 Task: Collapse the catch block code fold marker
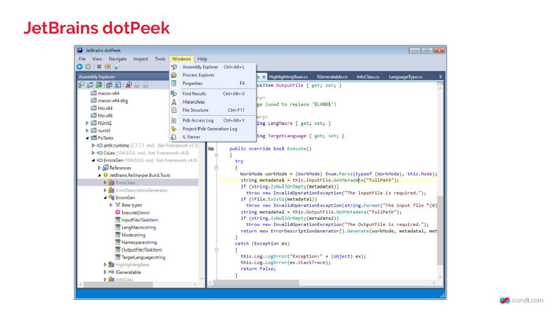216,250
